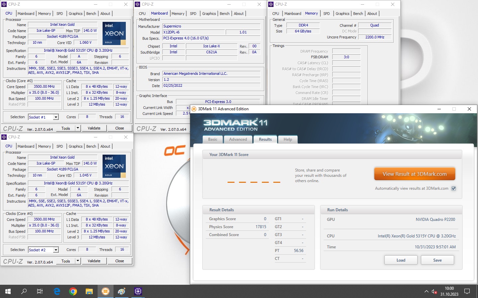478x298 pixels.
Task: Click Close button in the Socket #1 CPU-Z window
Action: [119, 128]
